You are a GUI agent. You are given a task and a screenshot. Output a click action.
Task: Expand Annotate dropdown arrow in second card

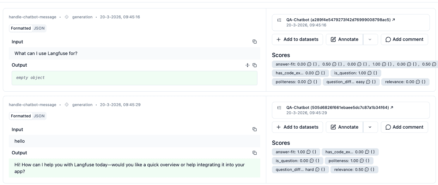(x=370, y=127)
